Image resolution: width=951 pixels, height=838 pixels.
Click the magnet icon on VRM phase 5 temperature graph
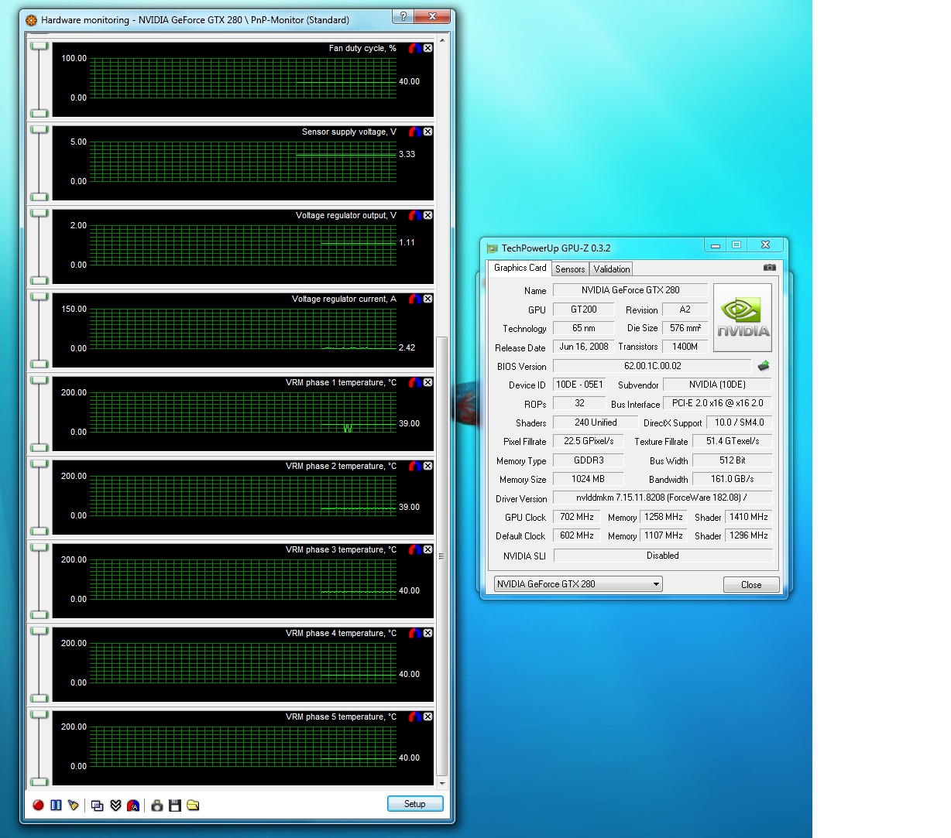[x=415, y=717]
